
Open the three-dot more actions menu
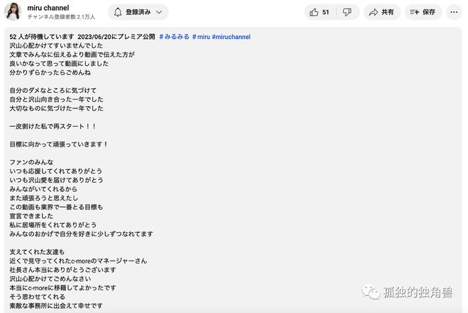tap(454, 12)
